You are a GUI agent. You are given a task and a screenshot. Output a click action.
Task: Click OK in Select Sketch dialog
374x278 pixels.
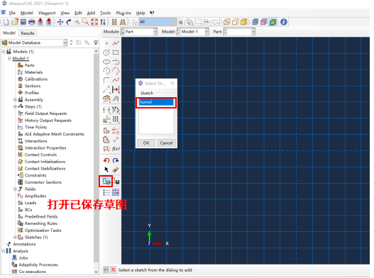[x=146, y=143]
